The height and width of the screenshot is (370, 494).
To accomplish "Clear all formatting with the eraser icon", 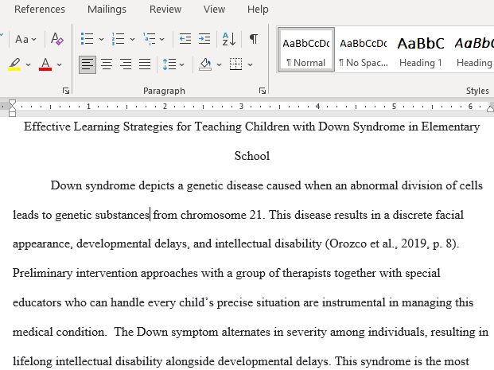I will (57, 39).
